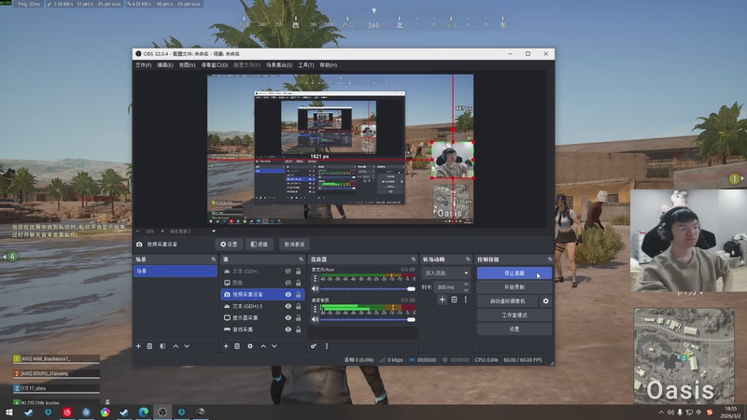Click the start recording button
Viewport: 747px width, 420px height.
(x=514, y=287)
